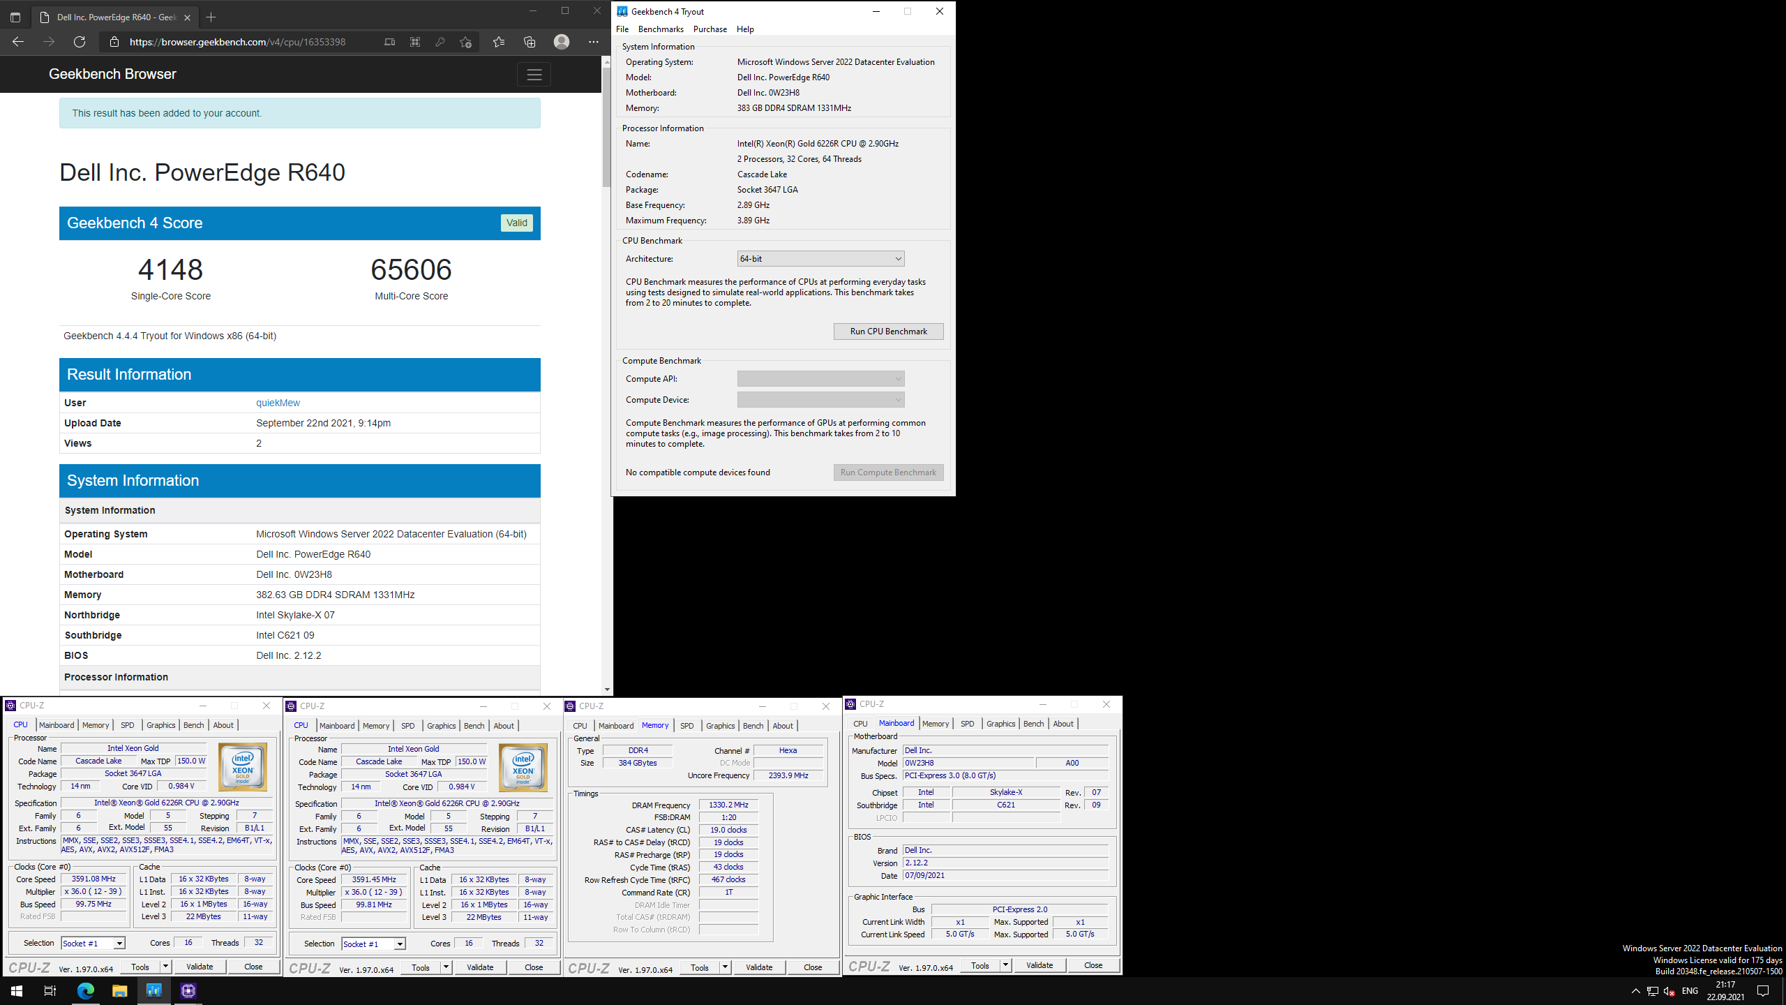Viewport: 1786px width, 1005px height.
Task: Click the Geekbench page vertical scrollbar
Action: click(607, 127)
